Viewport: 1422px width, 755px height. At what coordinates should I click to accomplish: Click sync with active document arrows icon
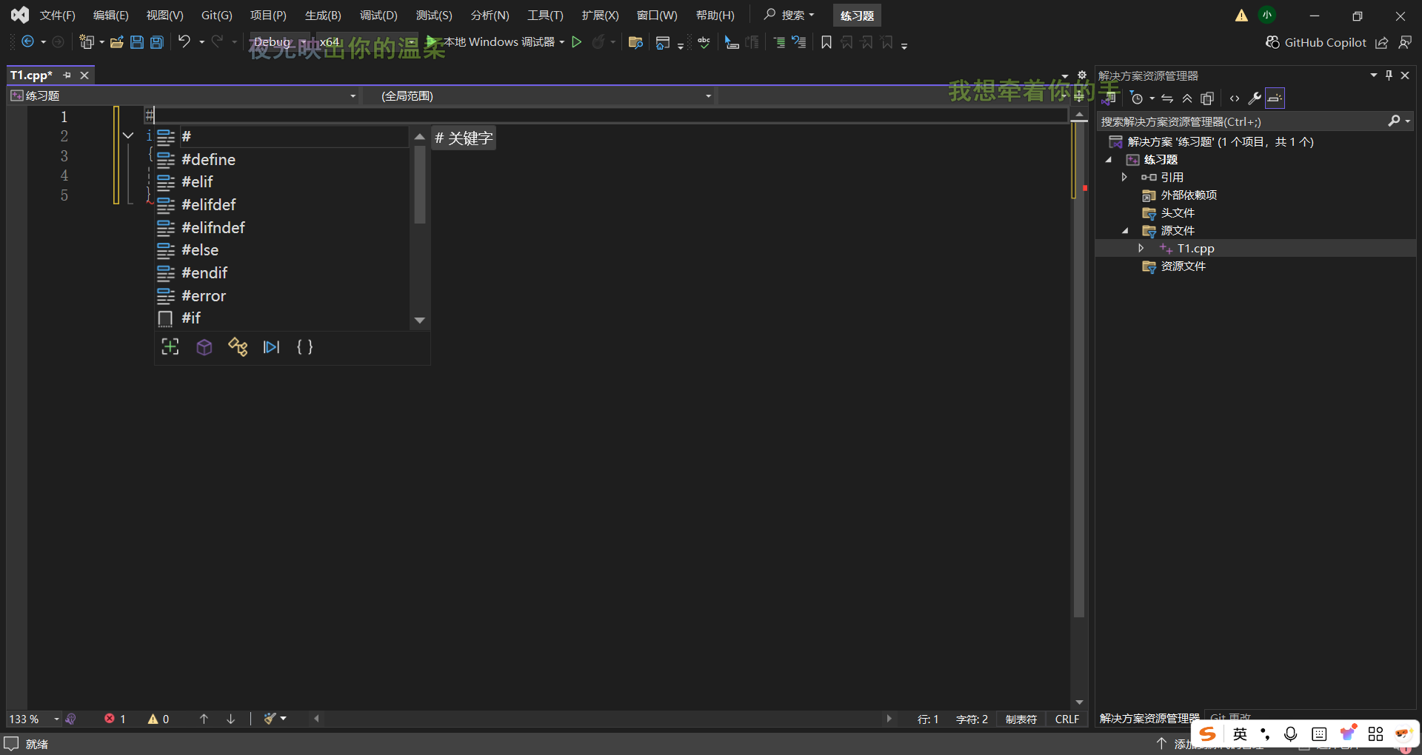point(1167,98)
